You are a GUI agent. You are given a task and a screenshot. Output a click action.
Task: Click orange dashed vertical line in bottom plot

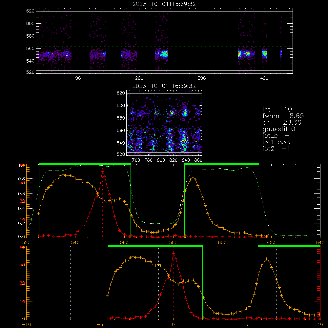pyautogui.click(x=133, y=283)
